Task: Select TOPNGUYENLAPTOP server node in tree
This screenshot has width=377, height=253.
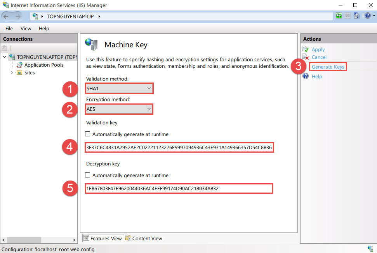Action: coord(47,57)
